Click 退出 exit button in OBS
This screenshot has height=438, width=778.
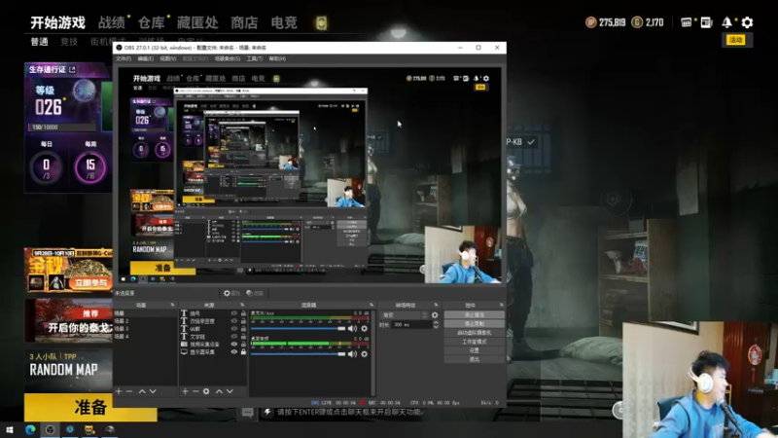coord(475,359)
